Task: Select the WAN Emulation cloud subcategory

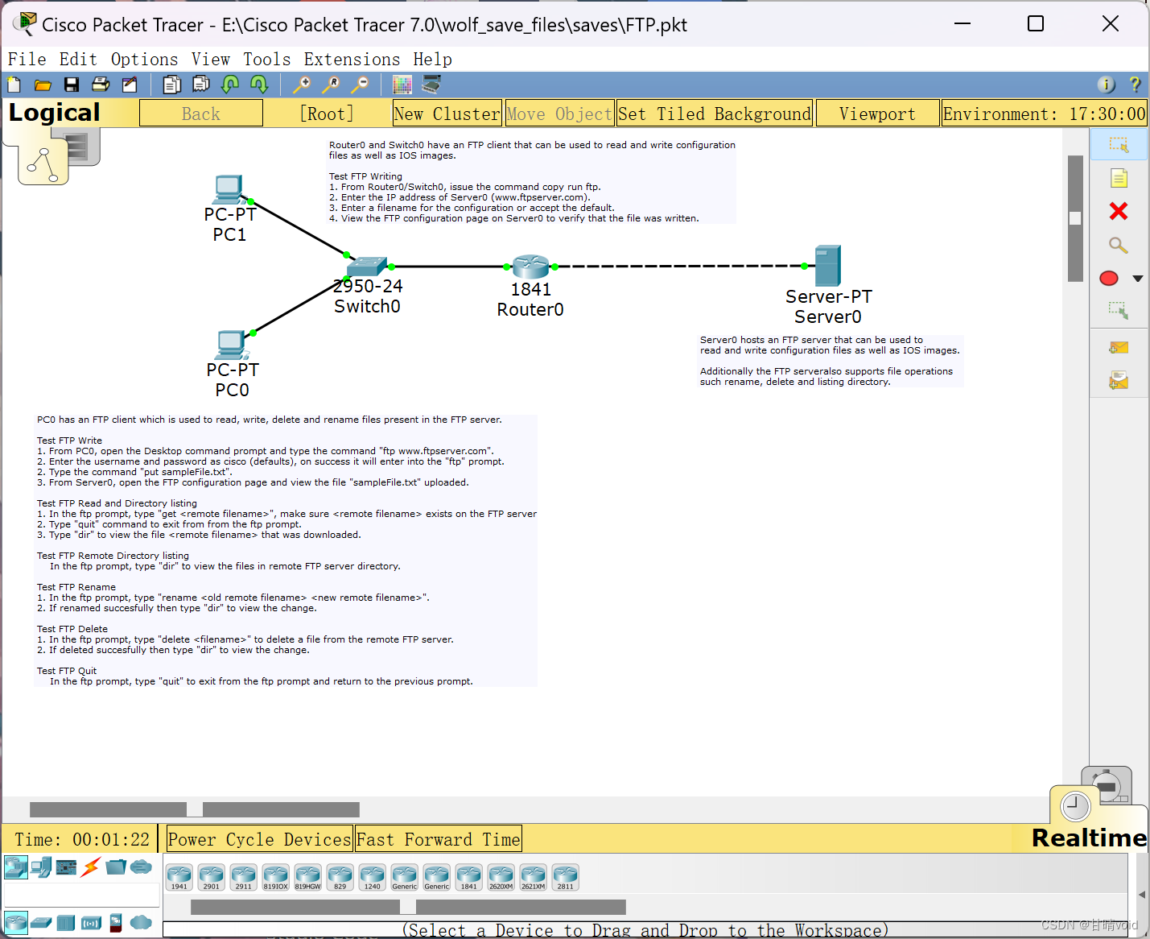Action: point(141,922)
